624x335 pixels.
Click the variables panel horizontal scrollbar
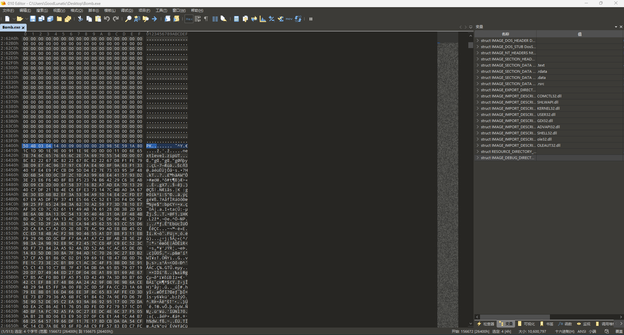pos(515,317)
